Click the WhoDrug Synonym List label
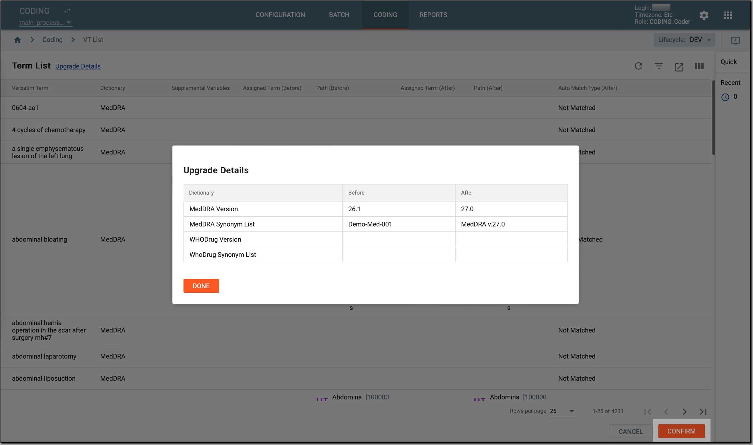Viewport: 753px width, 445px height. click(223, 255)
